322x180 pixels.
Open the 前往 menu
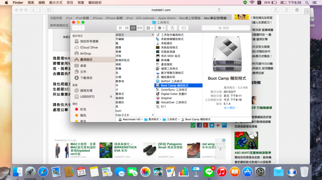click(70, 3)
